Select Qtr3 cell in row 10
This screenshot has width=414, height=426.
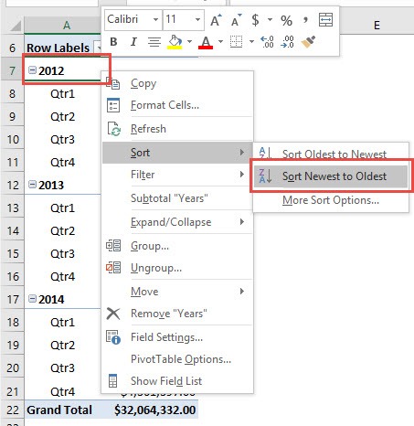click(62, 139)
